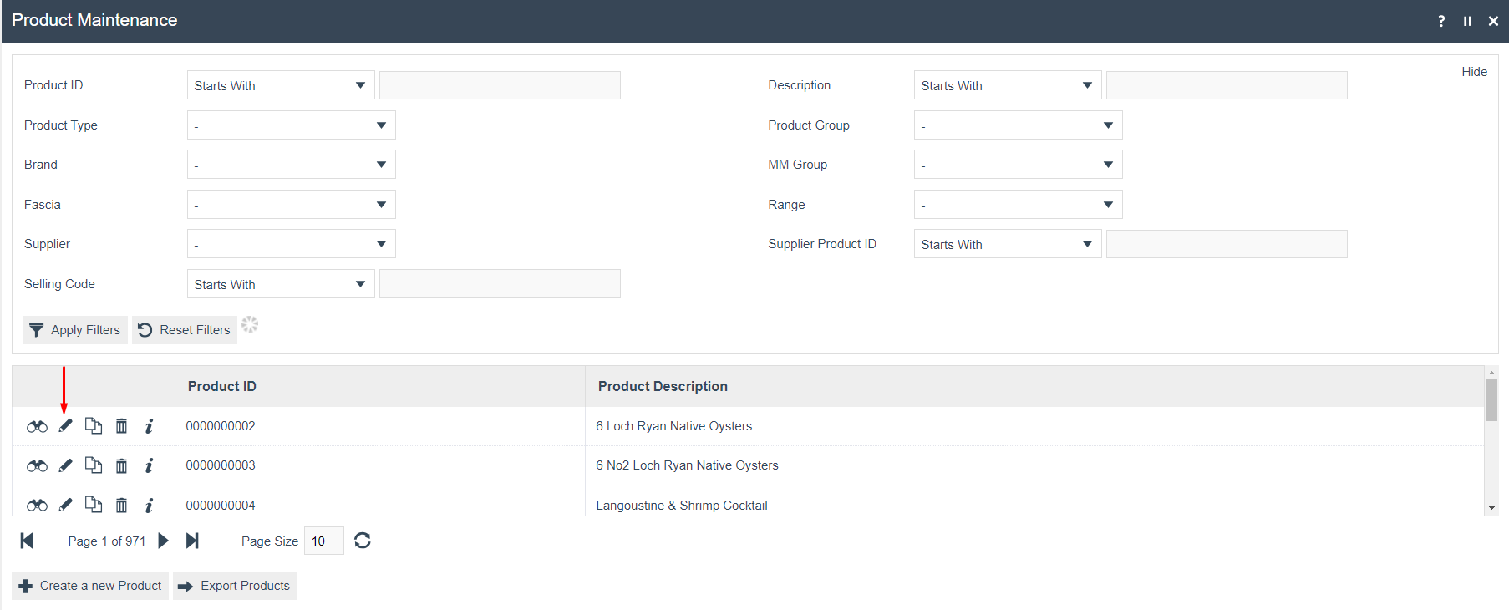Click the Page 1 of 971 text
Screen dimensions: 1509x610
tap(107, 541)
